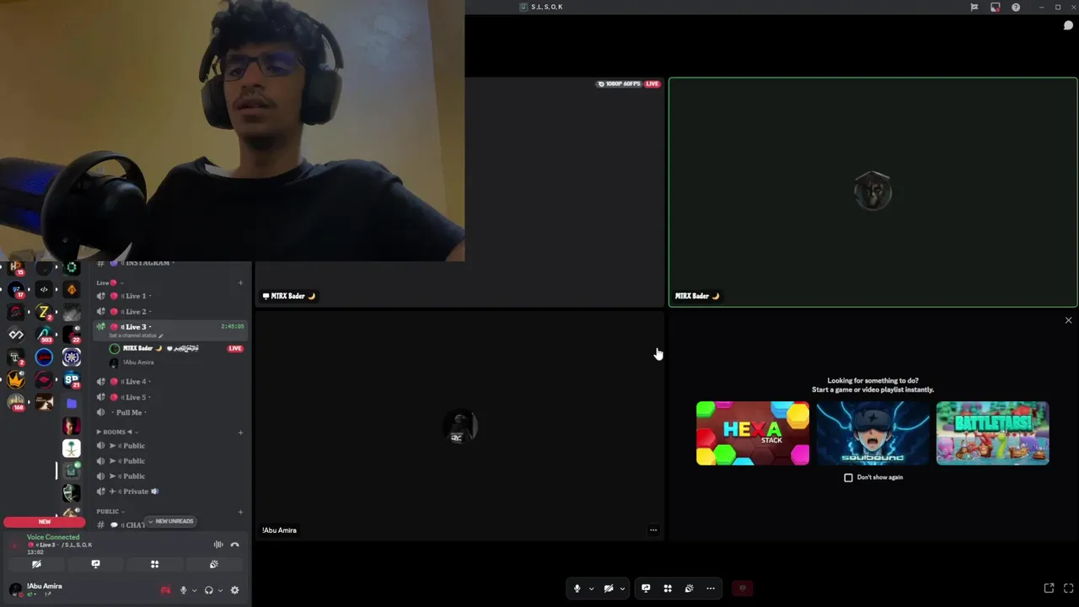1079x607 pixels.
Task: Collapse the PUBLIC channel category
Action: tap(110, 512)
